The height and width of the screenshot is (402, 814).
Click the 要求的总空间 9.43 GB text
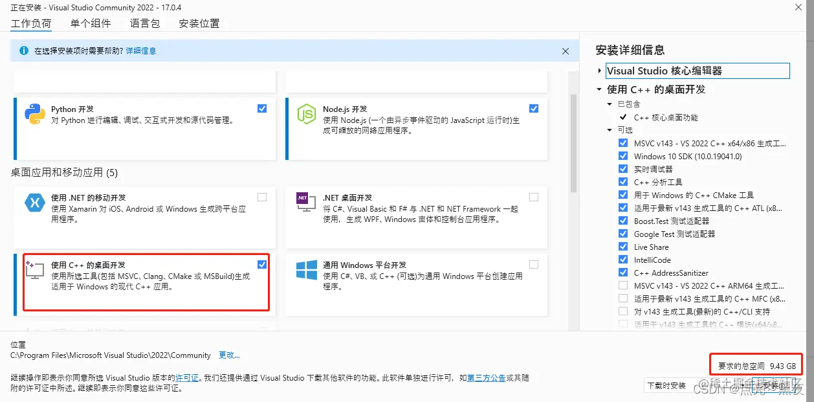(756, 366)
